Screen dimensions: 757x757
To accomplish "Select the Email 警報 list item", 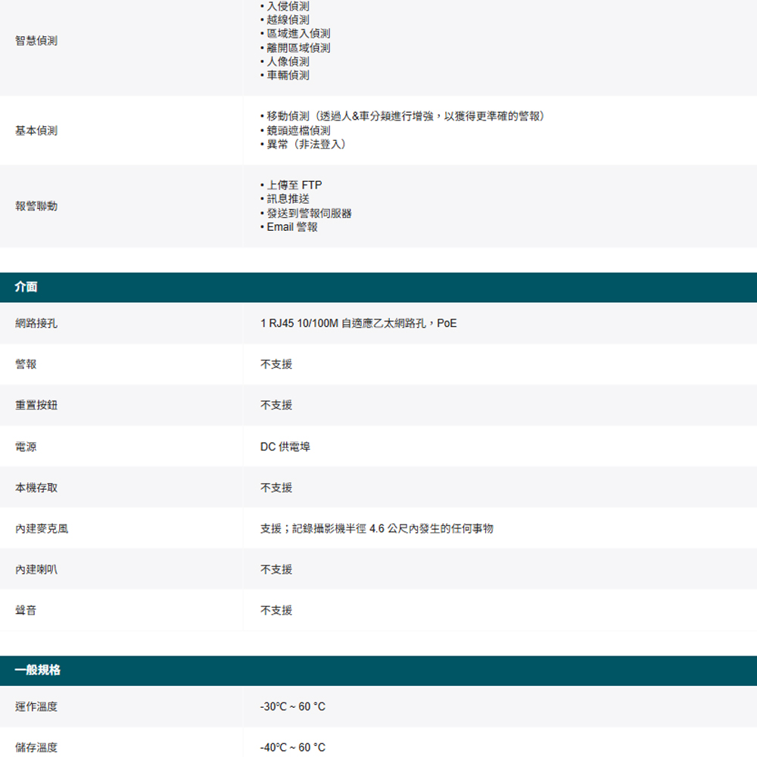I will pyautogui.click(x=292, y=227).
